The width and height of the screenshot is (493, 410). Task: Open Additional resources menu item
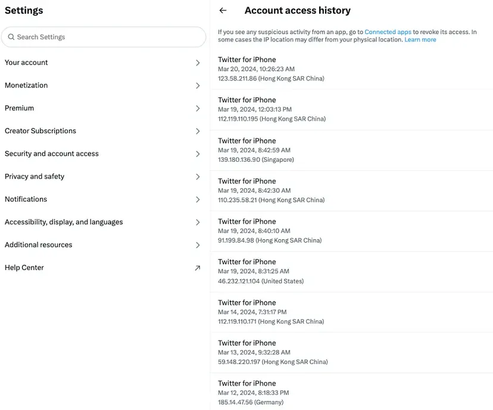(39, 245)
